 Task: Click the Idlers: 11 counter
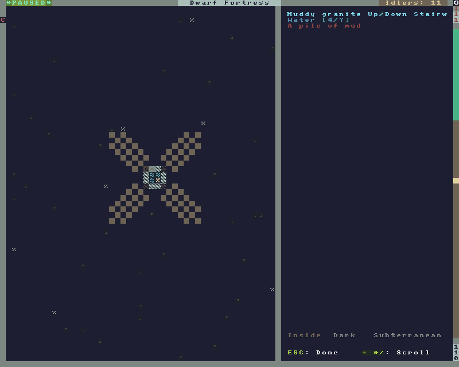(413, 3)
